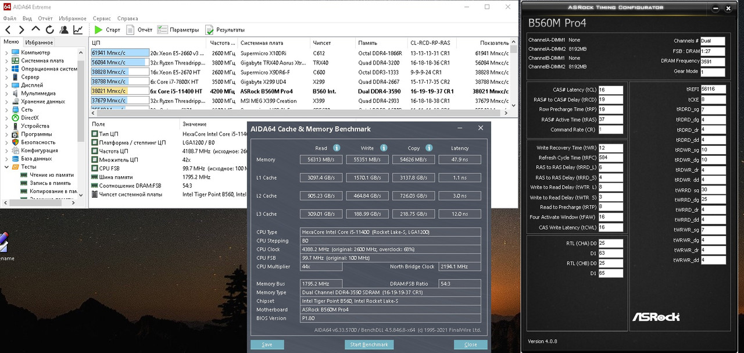The image size is (744, 353).
Task: Switch to the Избранное sidebar tab
Action: click(39, 42)
